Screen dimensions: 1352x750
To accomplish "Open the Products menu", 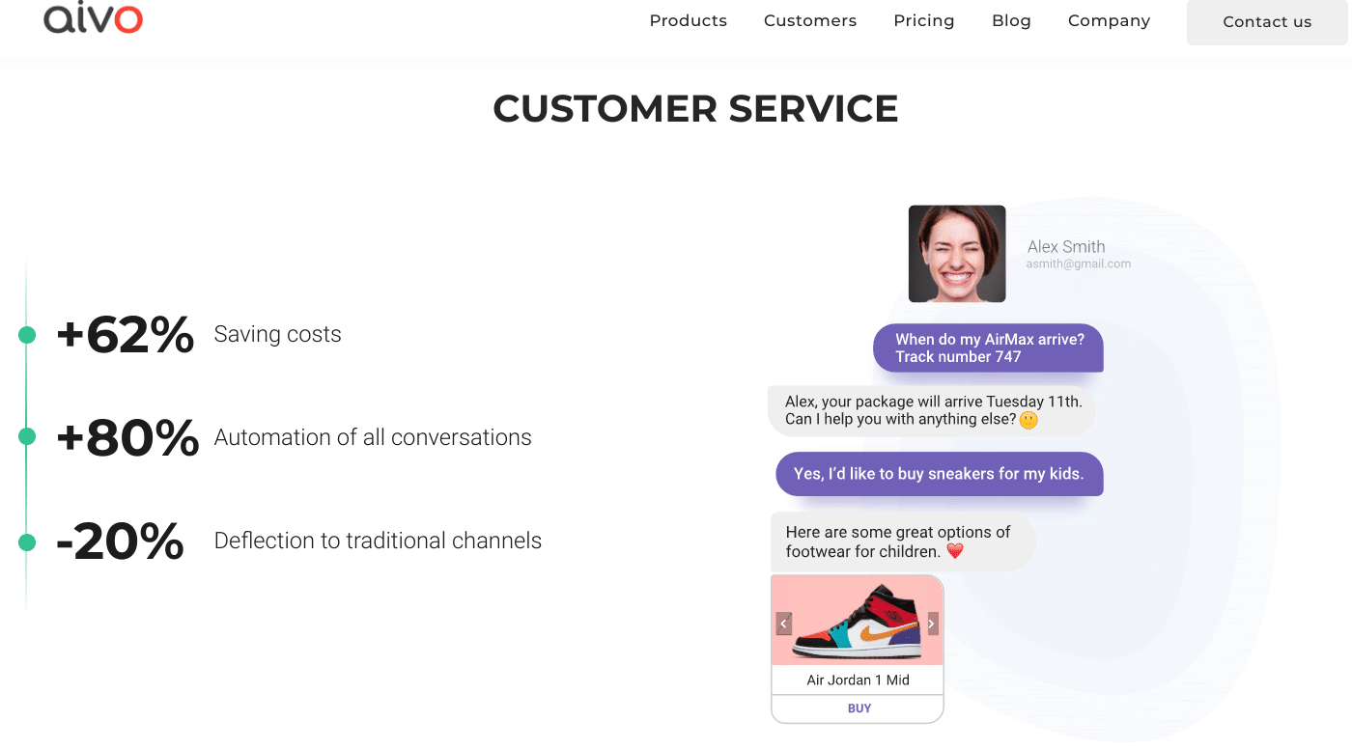I will [x=688, y=21].
